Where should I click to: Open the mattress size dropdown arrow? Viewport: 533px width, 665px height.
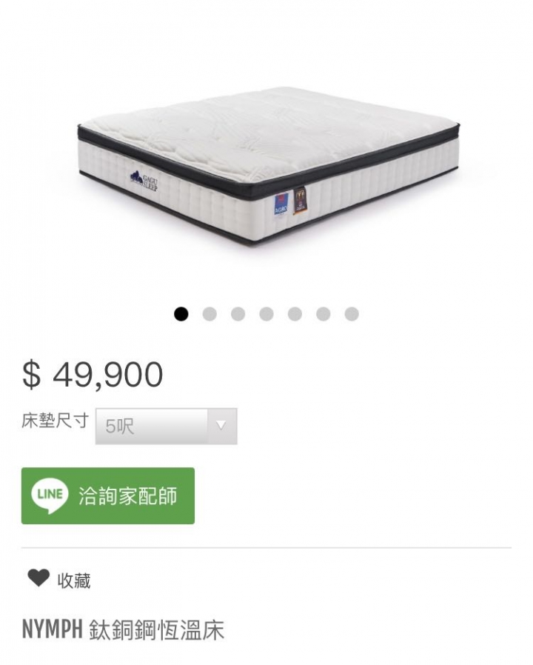pyautogui.click(x=222, y=426)
